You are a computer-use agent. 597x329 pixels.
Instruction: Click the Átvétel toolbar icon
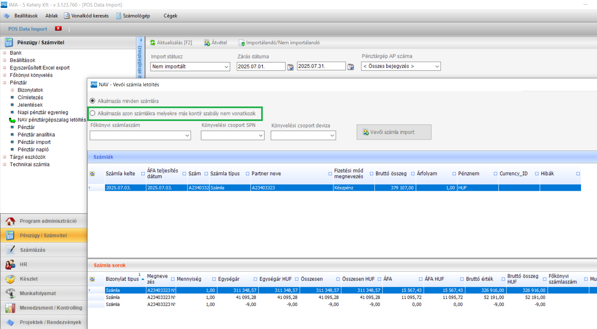point(207,43)
